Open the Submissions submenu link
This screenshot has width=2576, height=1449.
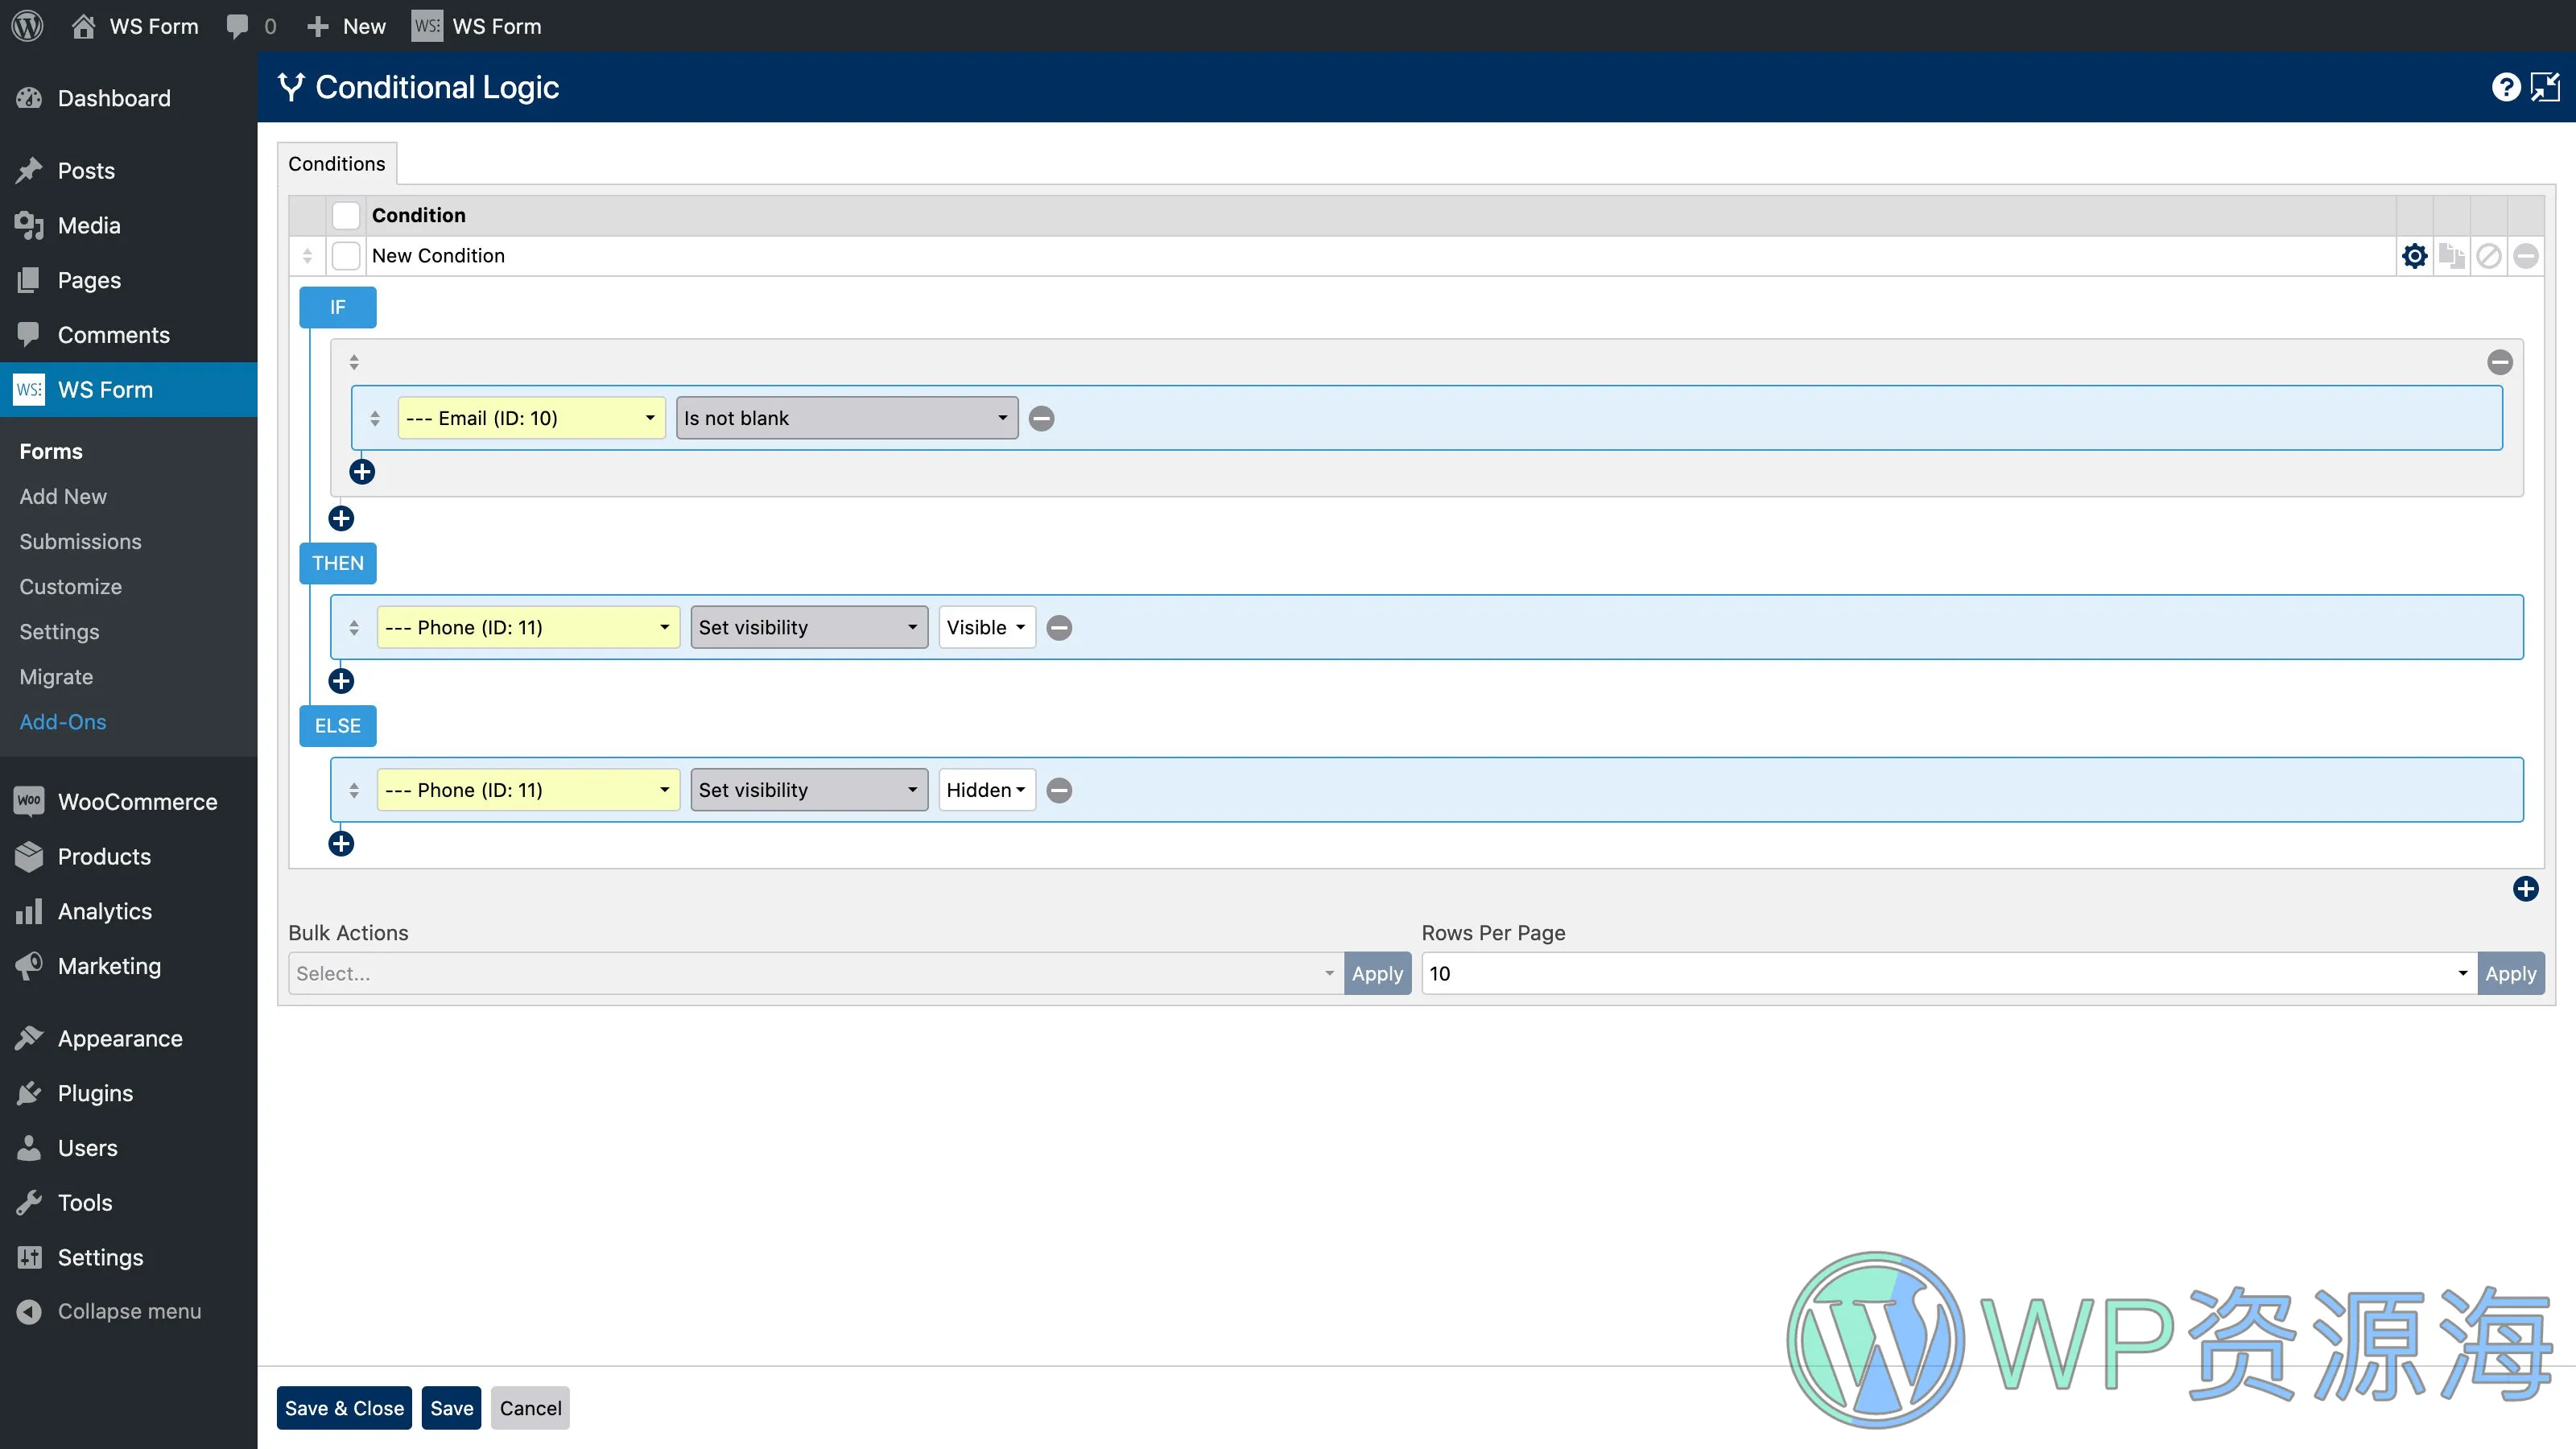[80, 541]
